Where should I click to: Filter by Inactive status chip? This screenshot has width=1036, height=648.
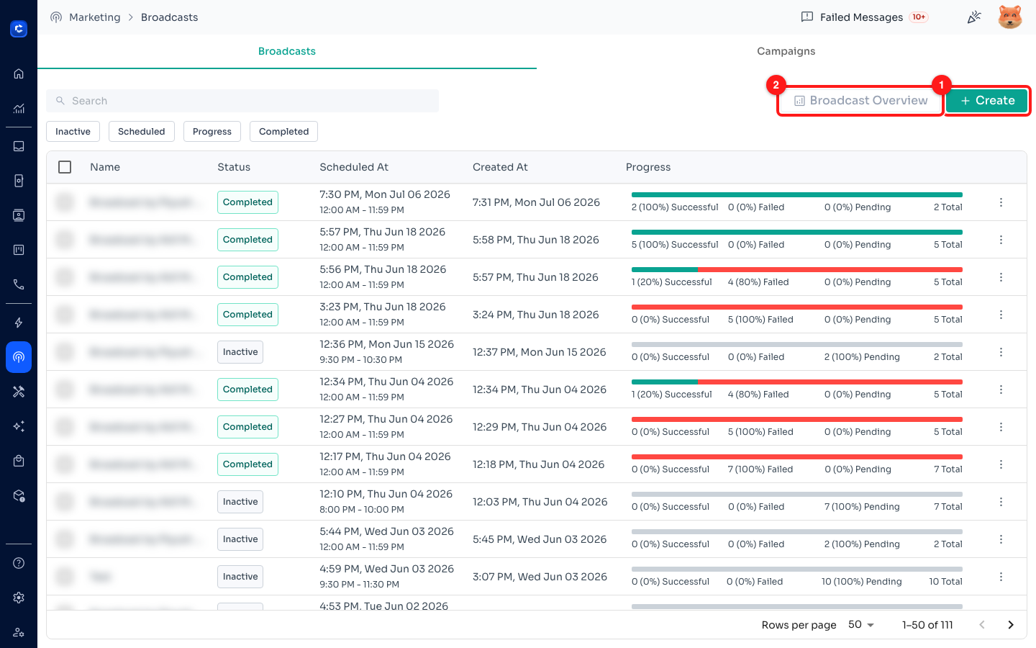pyautogui.click(x=73, y=132)
